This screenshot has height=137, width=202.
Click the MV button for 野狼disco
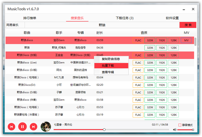point(186,40)
